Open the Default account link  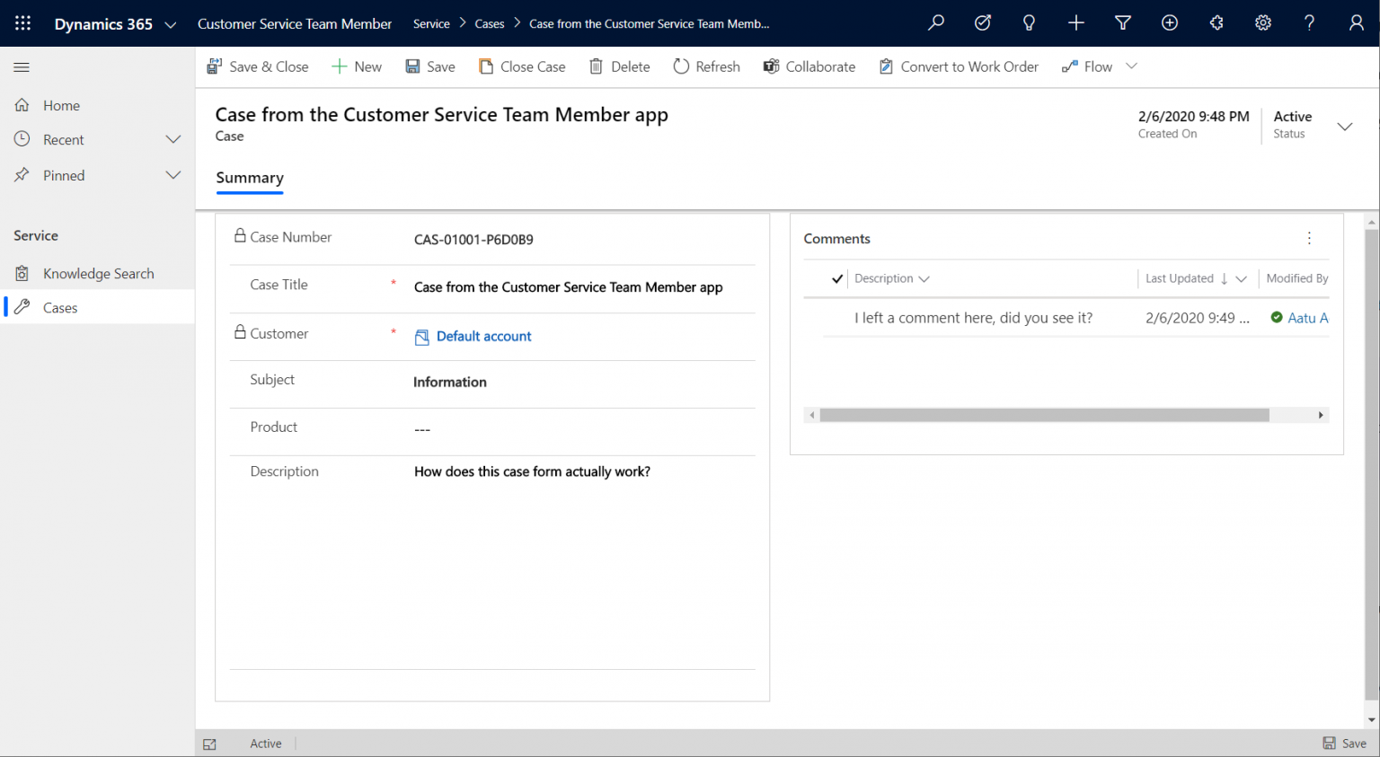[483, 336]
